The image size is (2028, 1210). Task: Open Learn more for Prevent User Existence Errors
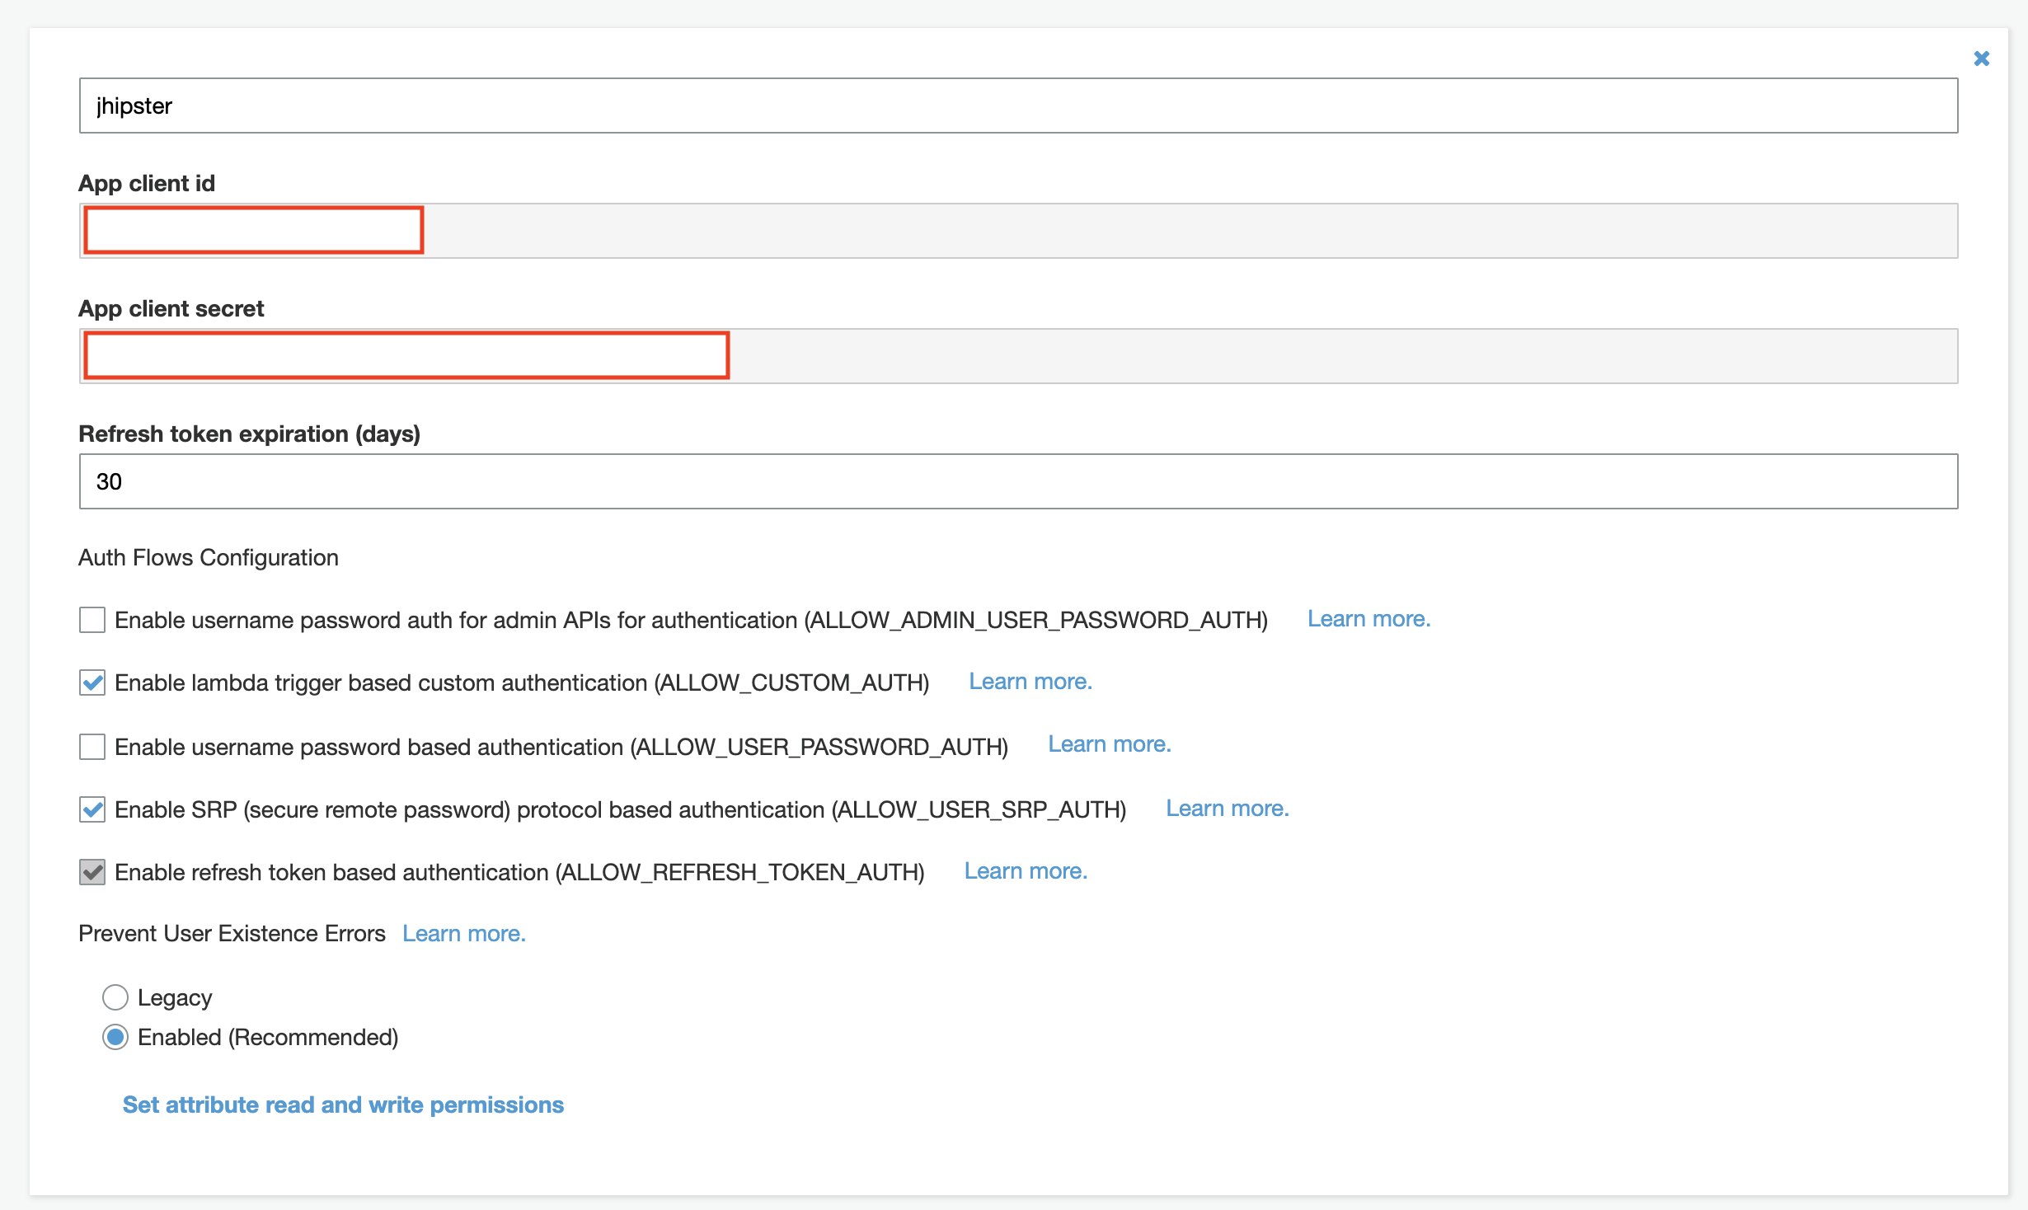coord(463,934)
